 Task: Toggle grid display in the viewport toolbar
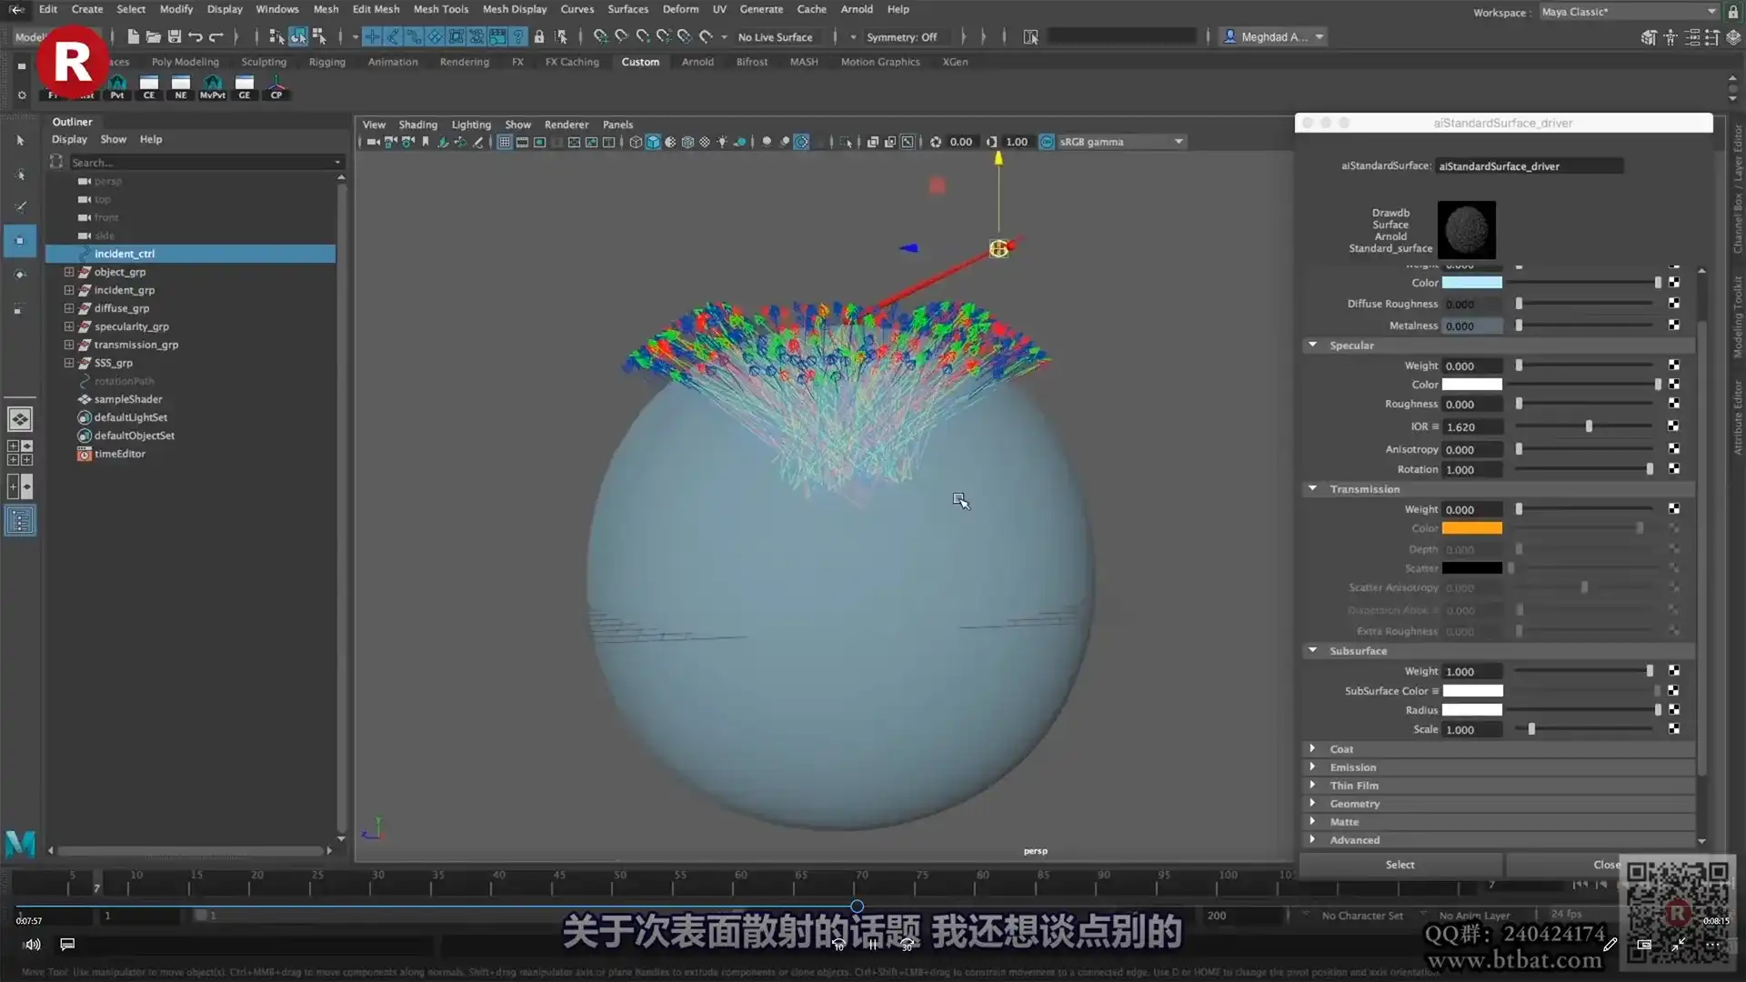point(504,142)
